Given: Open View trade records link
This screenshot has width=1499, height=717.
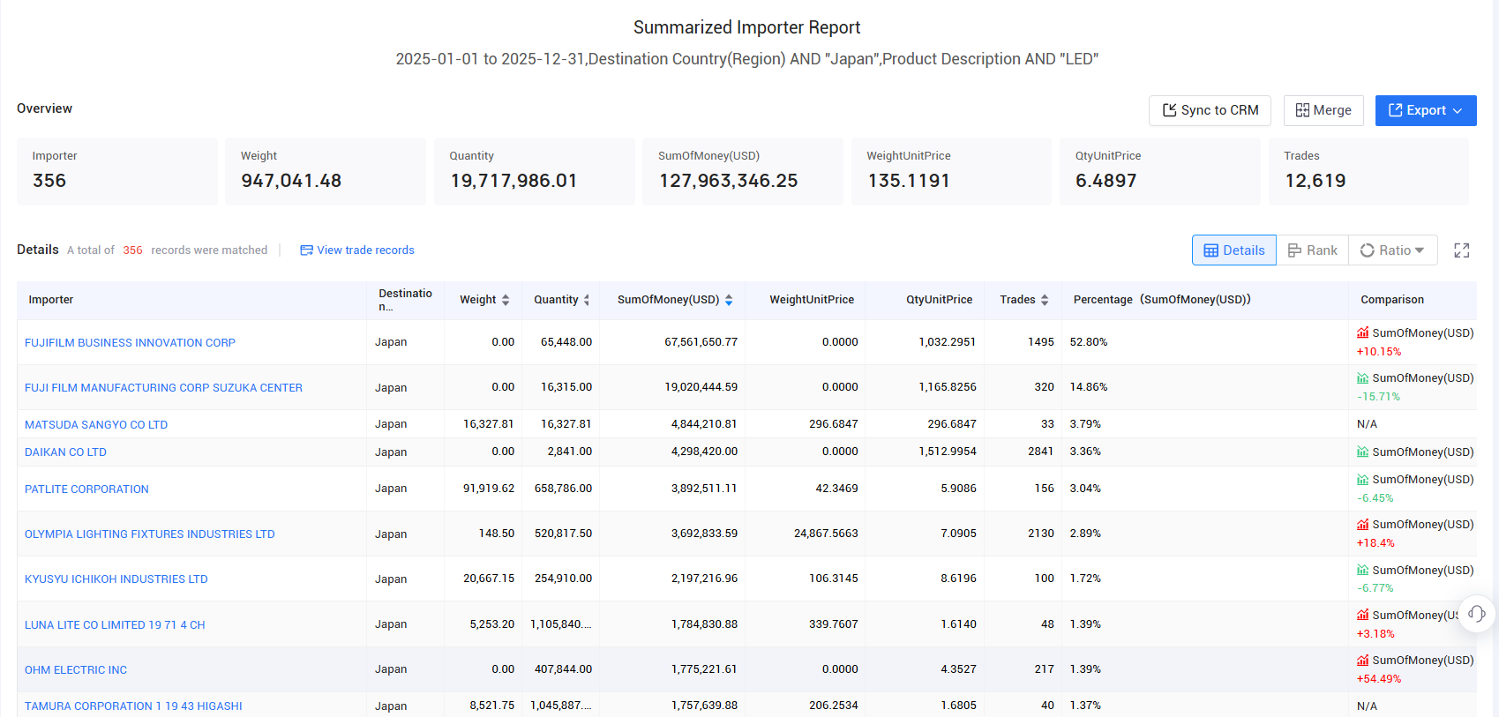Looking at the screenshot, I should [357, 250].
